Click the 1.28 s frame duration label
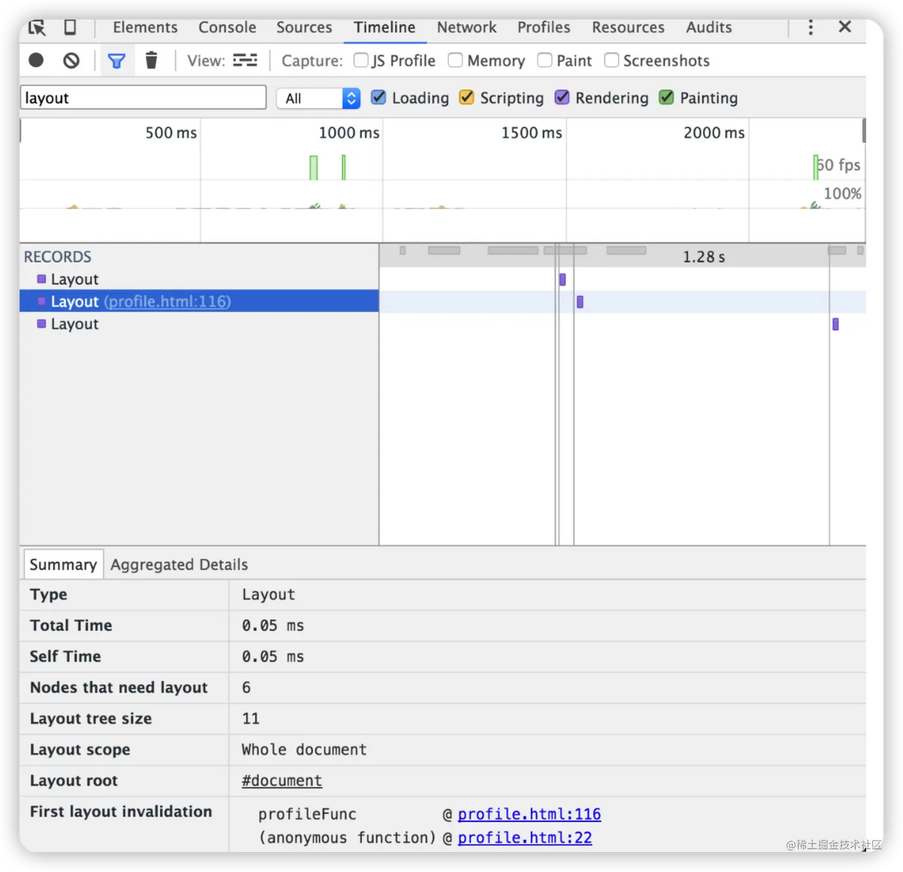The height and width of the screenshot is (872, 903). (704, 257)
